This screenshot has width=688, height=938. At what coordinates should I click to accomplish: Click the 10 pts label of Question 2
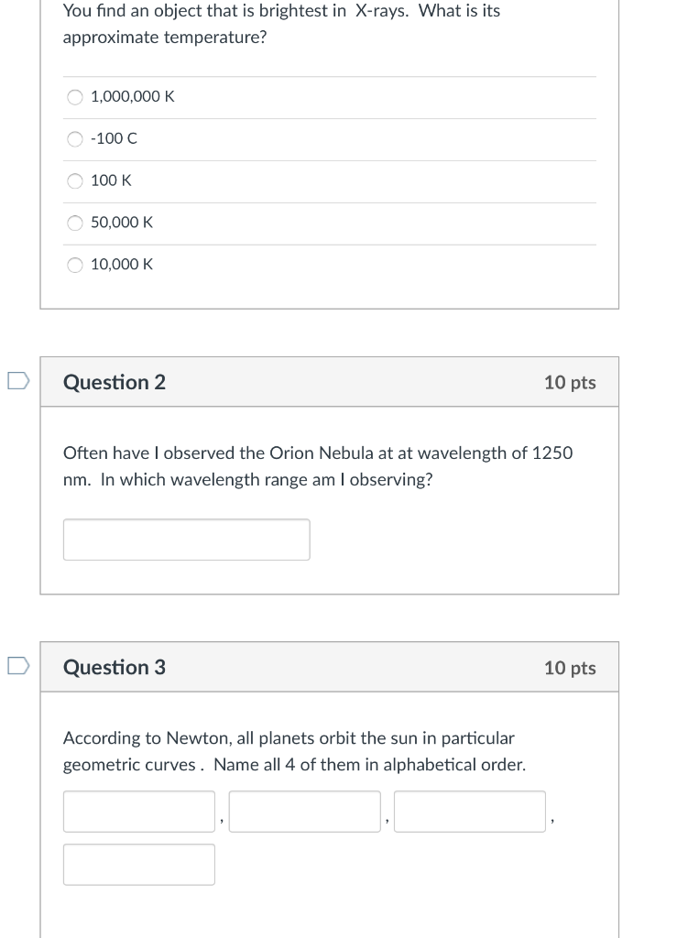[570, 382]
